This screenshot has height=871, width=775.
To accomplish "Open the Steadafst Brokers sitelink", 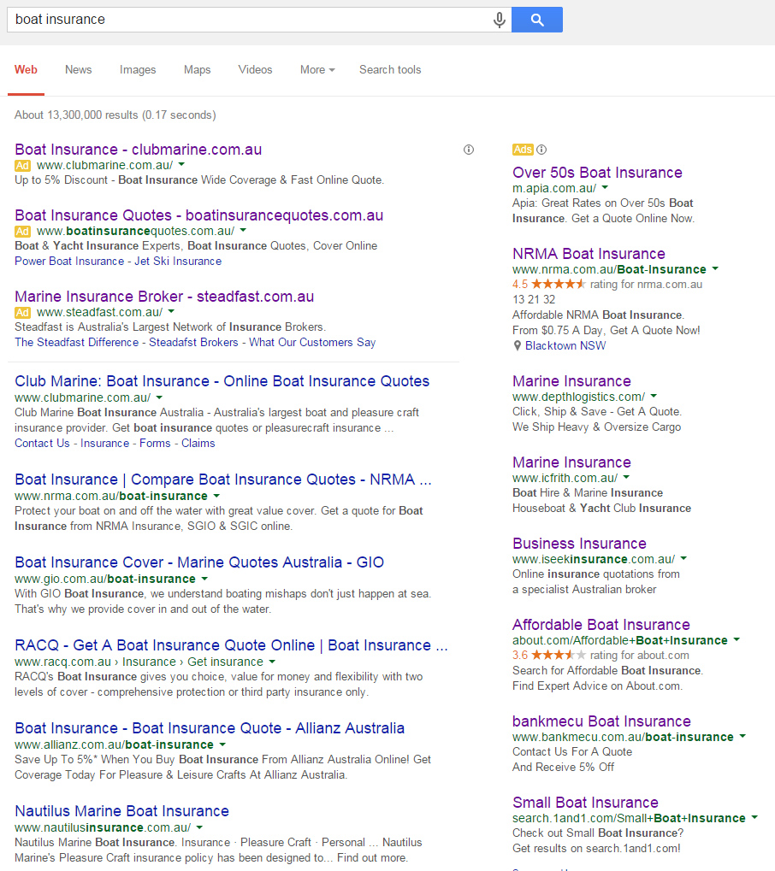I will [x=193, y=342].
